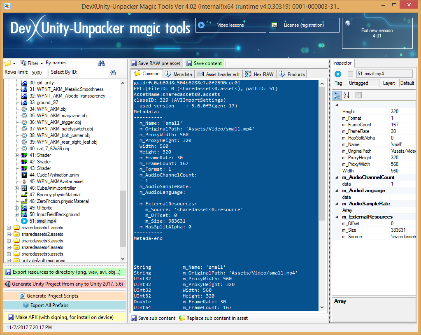Screen dimensions: 421x335
Task: Click the physic material icon of 47: Bouncy.physicMaterial
Action: [24, 195]
